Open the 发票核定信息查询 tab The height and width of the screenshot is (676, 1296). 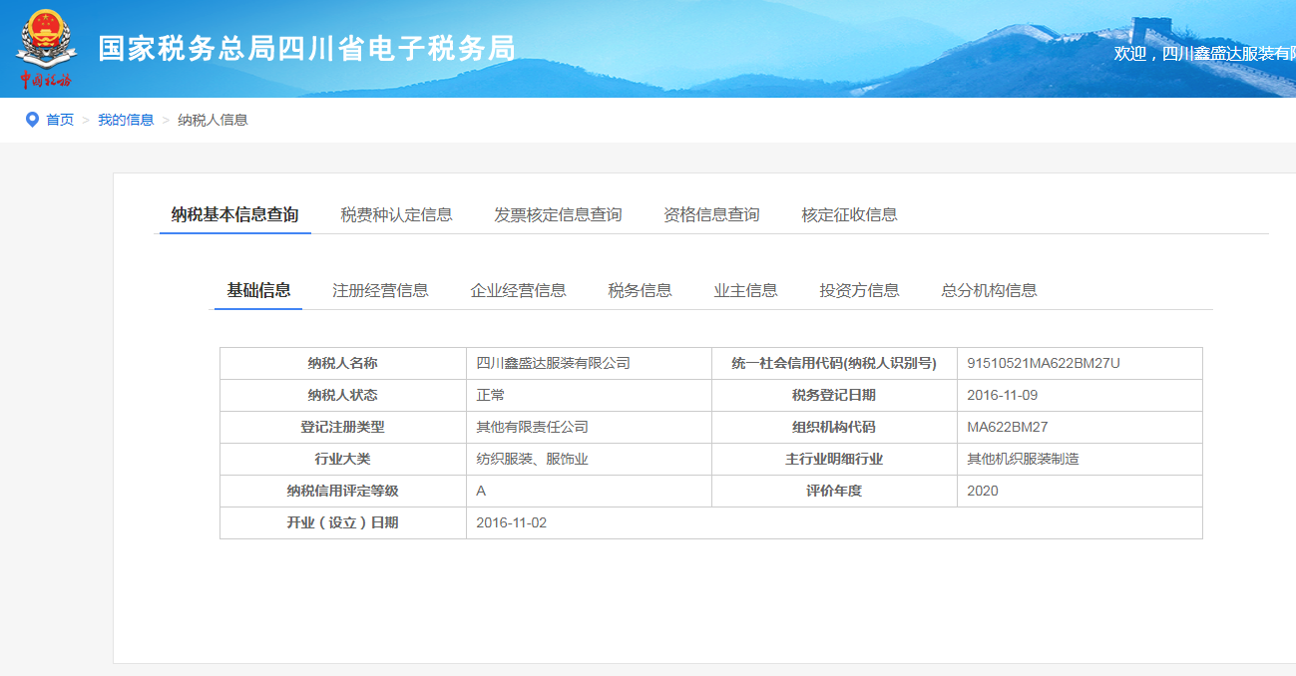pos(558,214)
